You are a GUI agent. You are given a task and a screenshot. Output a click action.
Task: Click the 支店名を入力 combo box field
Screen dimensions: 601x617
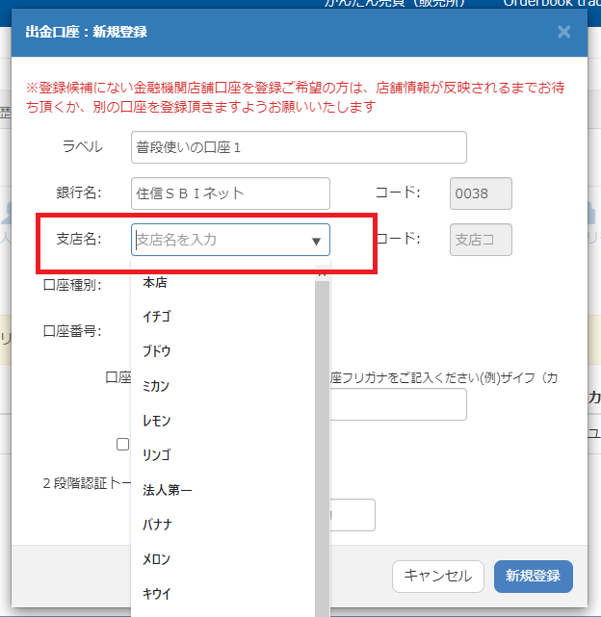(x=230, y=240)
